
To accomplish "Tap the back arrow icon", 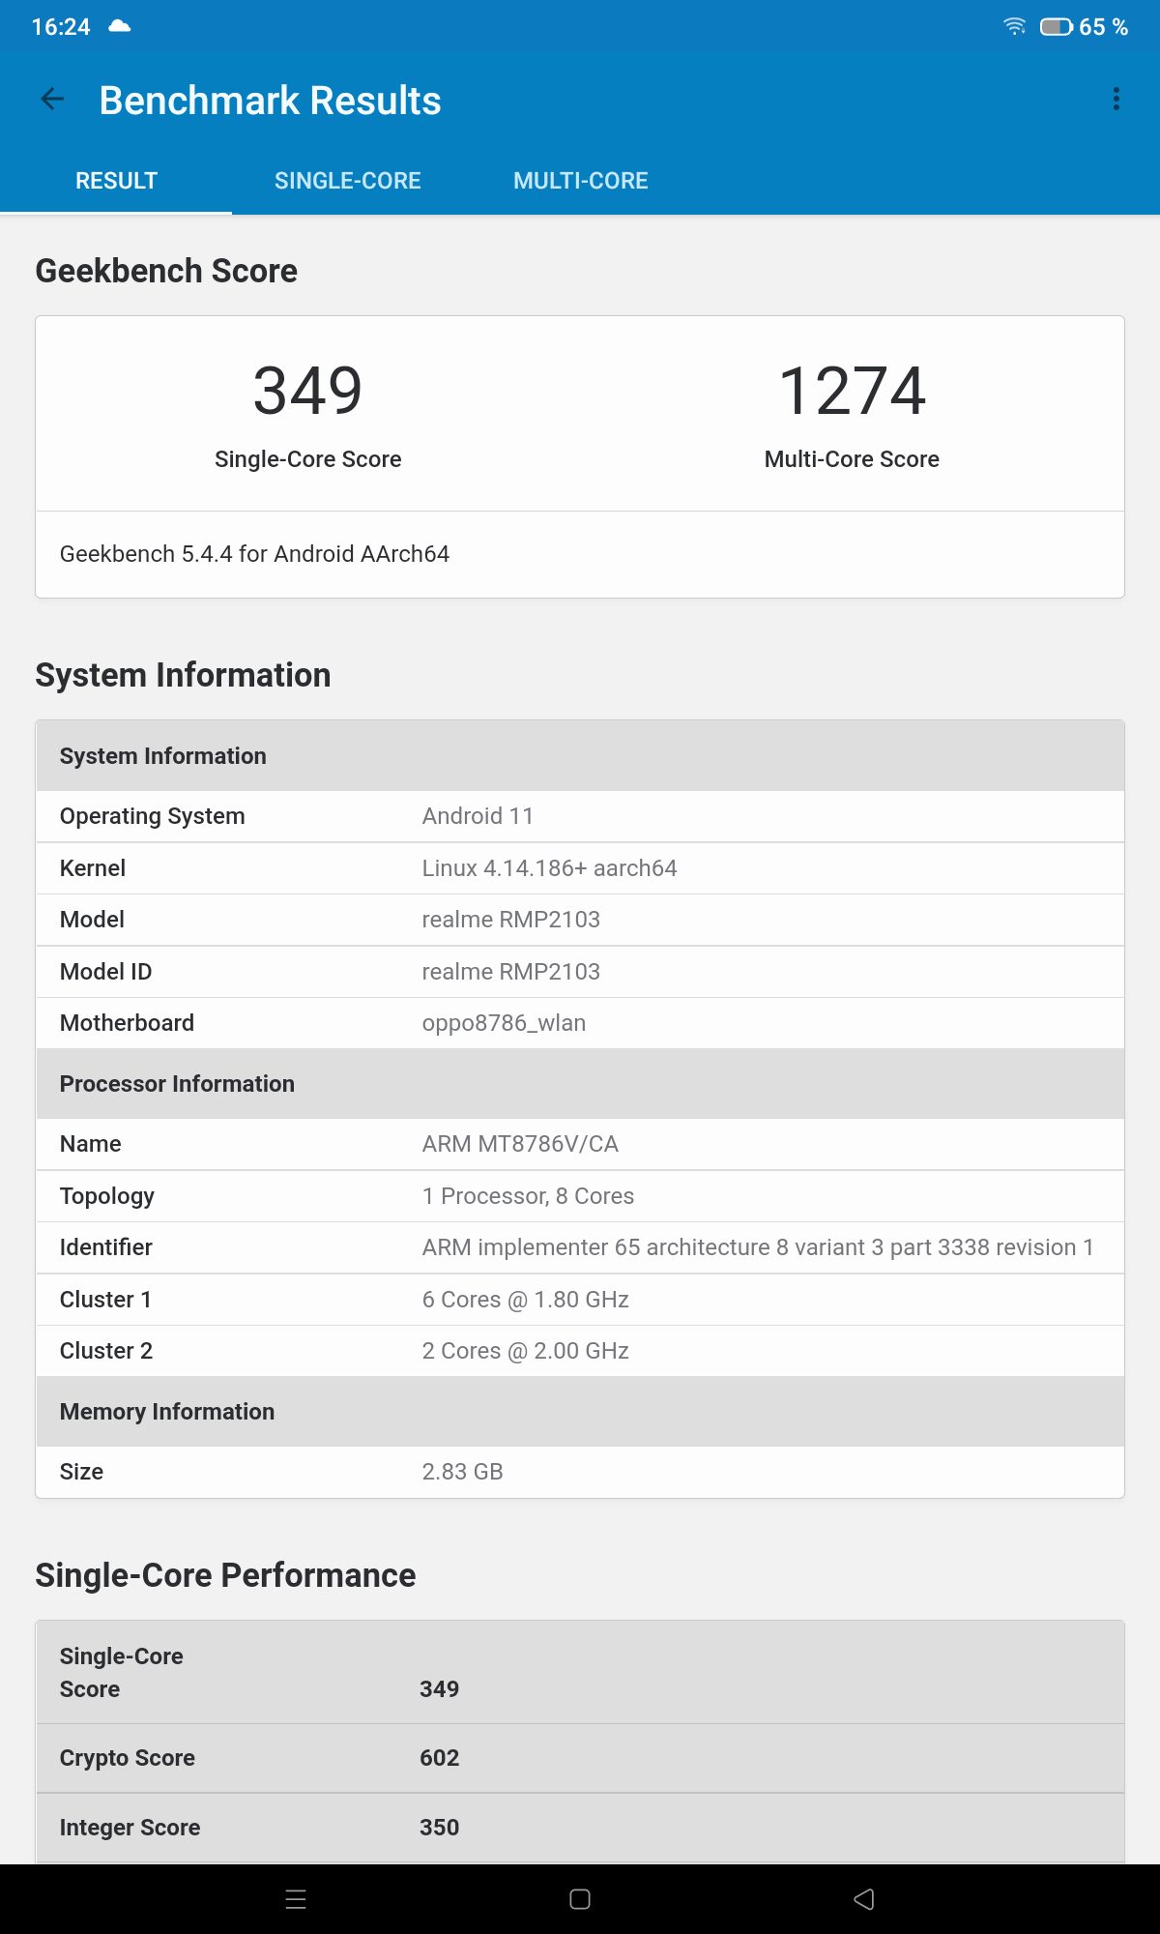I will (52, 99).
